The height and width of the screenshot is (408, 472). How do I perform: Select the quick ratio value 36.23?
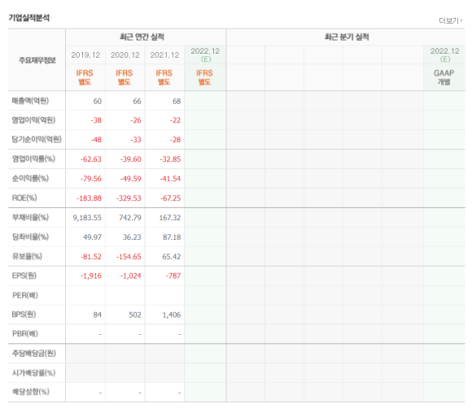tap(132, 237)
